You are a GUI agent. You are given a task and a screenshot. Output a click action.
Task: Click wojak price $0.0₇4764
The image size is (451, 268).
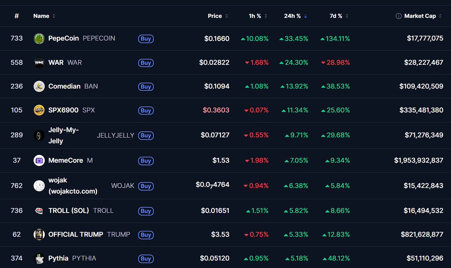click(x=213, y=185)
